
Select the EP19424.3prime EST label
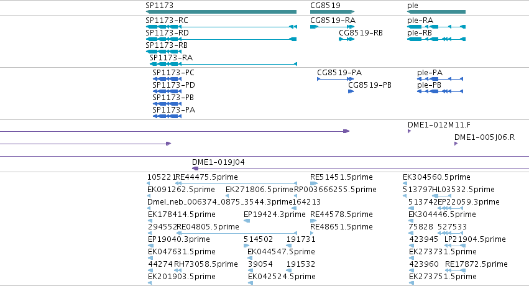(275, 214)
